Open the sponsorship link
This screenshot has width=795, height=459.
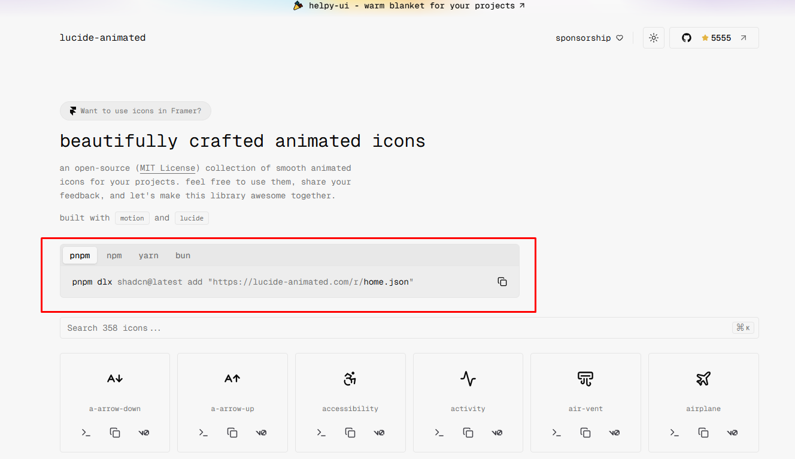(x=590, y=38)
